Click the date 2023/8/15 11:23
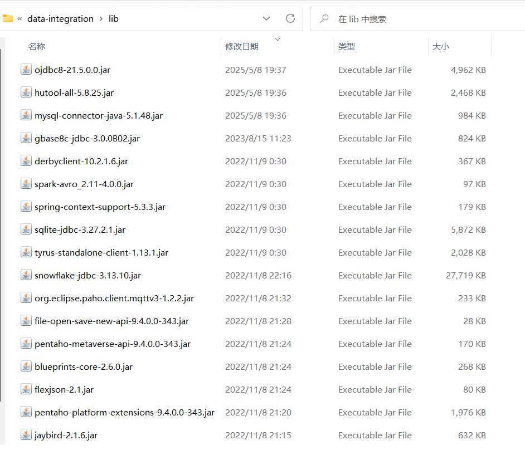Image resolution: width=525 pixels, height=450 pixels. click(258, 139)
